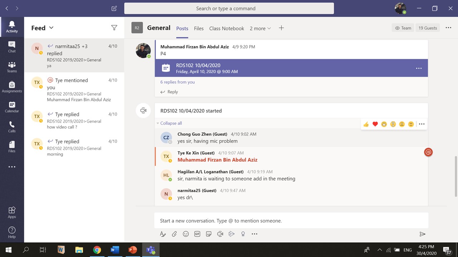This screenshot has height=257, width=458.
Task: Open Windows notification center
Action: pos(447,250)
